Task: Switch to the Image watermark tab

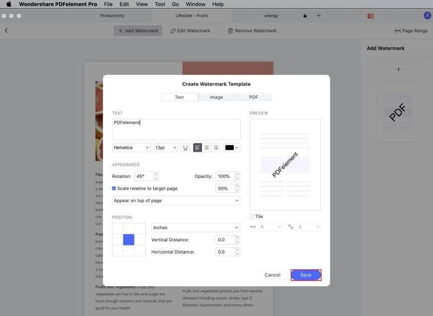Action: 216,97
